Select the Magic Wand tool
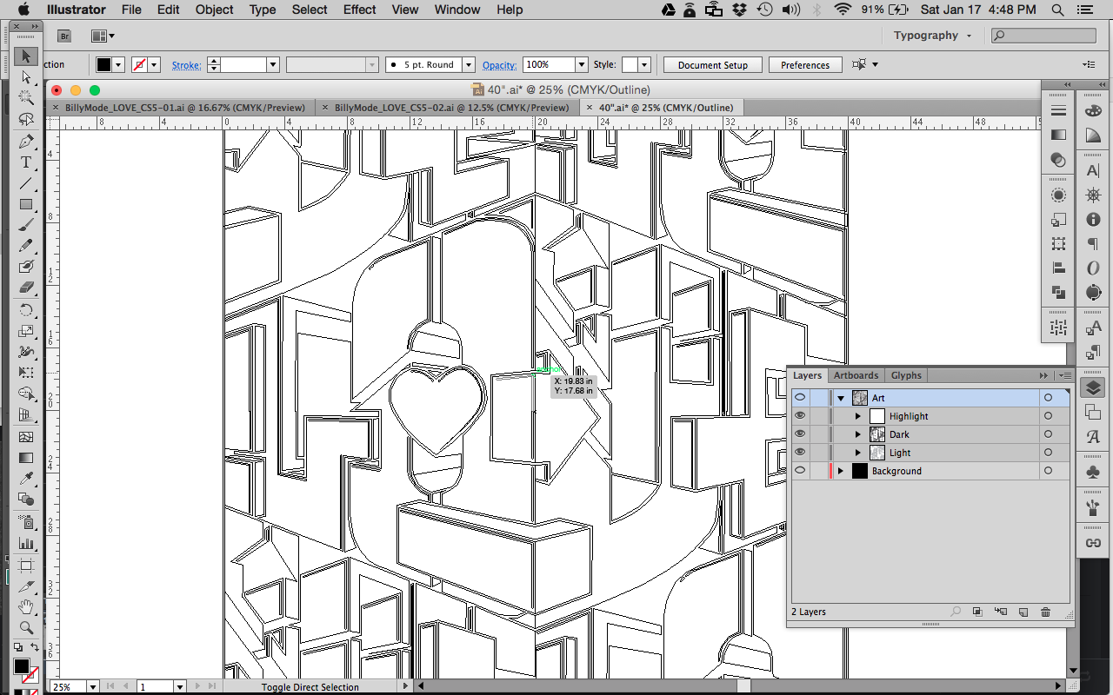Viewport: 1113px width, 695px height. click(x=25, y=98)
